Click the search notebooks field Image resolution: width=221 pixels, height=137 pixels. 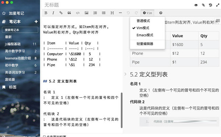coord(20,30)
